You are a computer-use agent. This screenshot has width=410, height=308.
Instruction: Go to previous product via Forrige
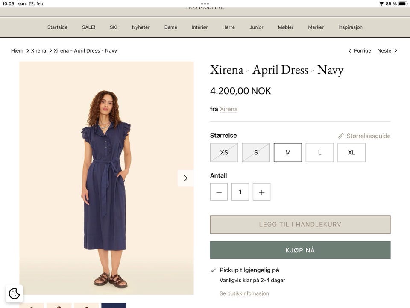pos(360,51)
